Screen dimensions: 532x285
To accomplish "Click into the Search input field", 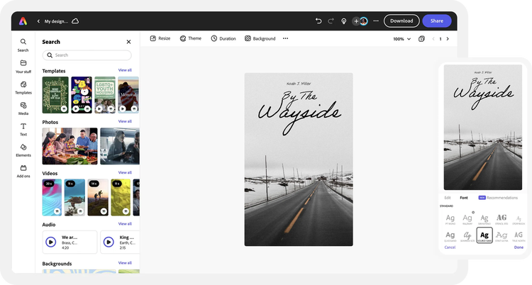I will click(87, 55).
